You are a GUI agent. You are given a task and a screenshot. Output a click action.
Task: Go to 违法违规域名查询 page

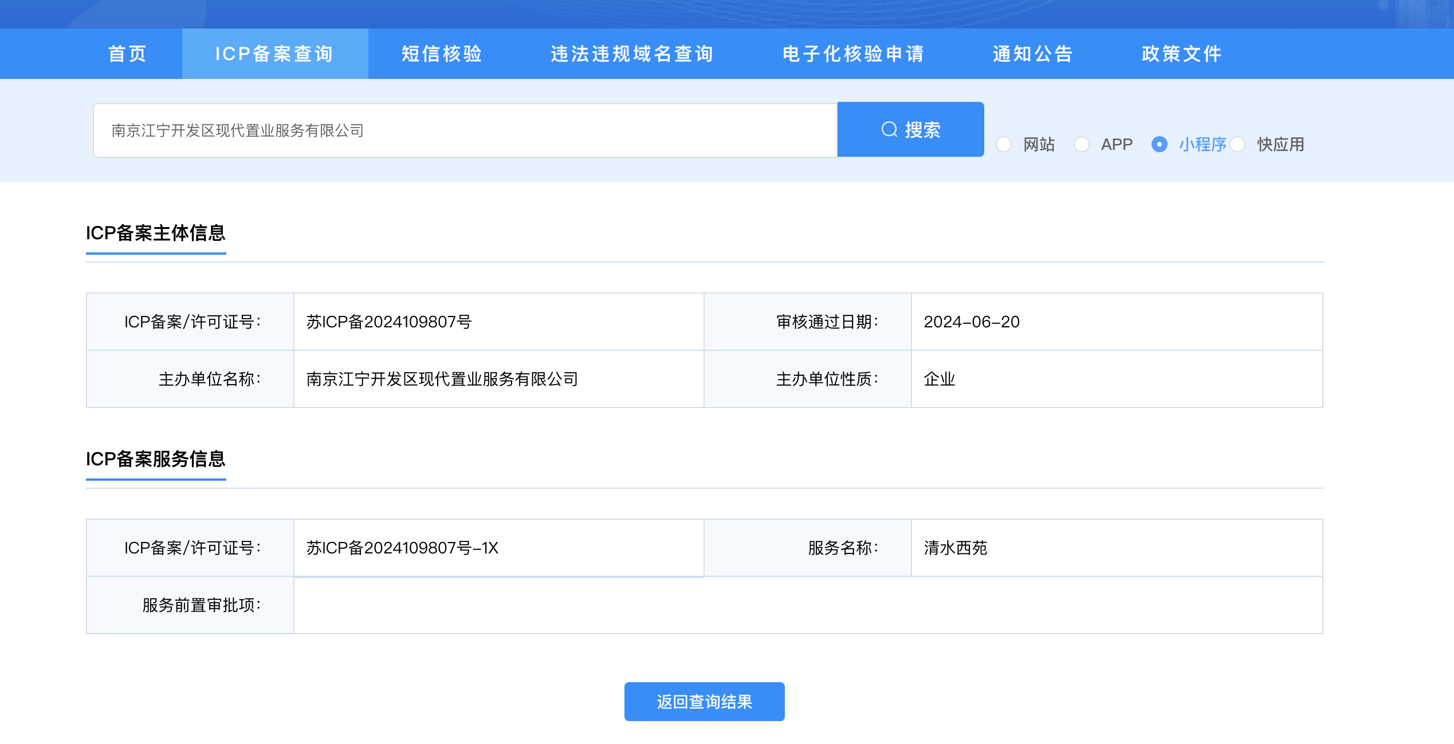[x=632, y=54]
